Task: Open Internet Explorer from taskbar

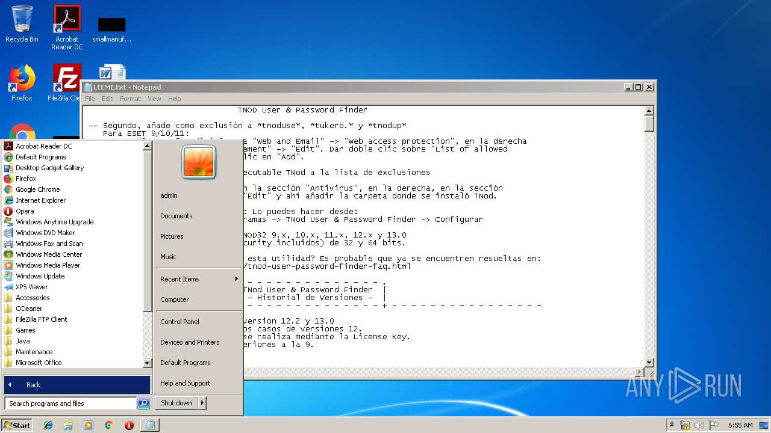Action: (x=48, y=425)
